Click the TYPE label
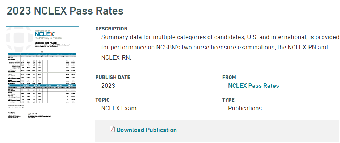Image resolution: width=340 pixels, height=143 pixels. (x=228, y=100)
